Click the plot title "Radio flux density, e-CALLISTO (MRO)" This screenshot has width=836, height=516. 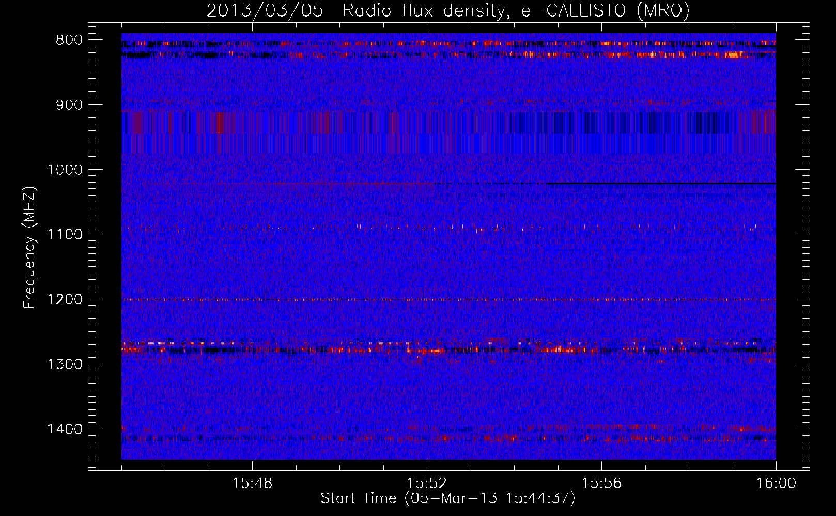(516, 10)
